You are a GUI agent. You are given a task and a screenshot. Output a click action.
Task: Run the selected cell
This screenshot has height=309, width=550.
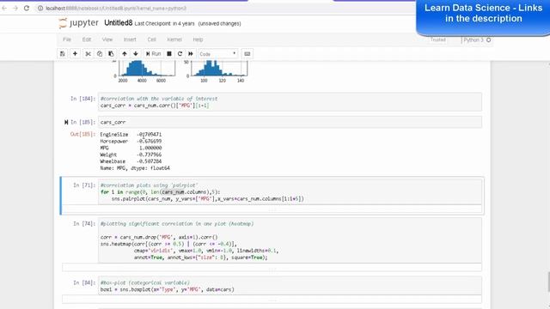pyautogui.click(x=153, y=53)
